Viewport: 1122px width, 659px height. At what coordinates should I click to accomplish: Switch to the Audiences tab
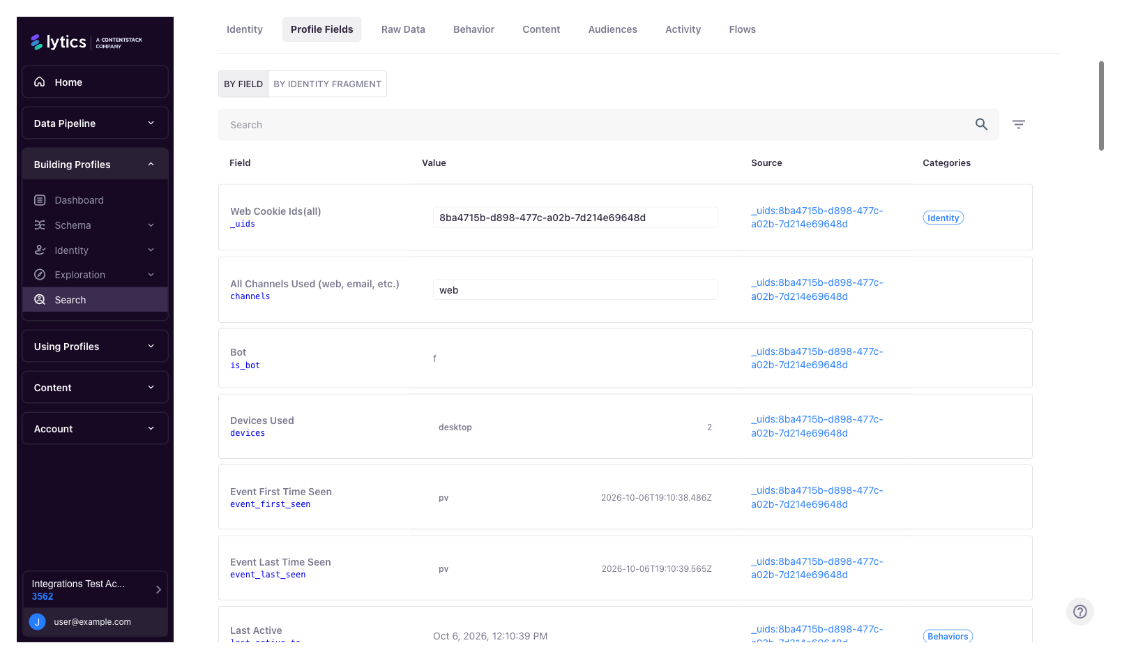point(613,29)
